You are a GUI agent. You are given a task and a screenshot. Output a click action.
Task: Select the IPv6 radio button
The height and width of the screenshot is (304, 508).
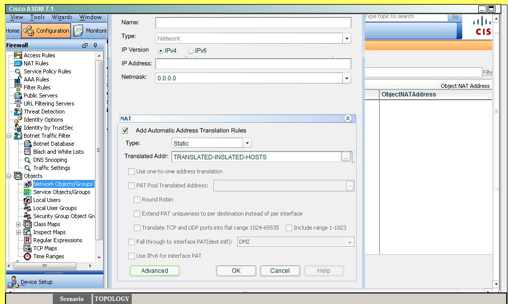pos(191,51)
